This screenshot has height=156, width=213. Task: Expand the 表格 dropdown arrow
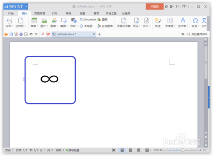[x=37, y=26]
